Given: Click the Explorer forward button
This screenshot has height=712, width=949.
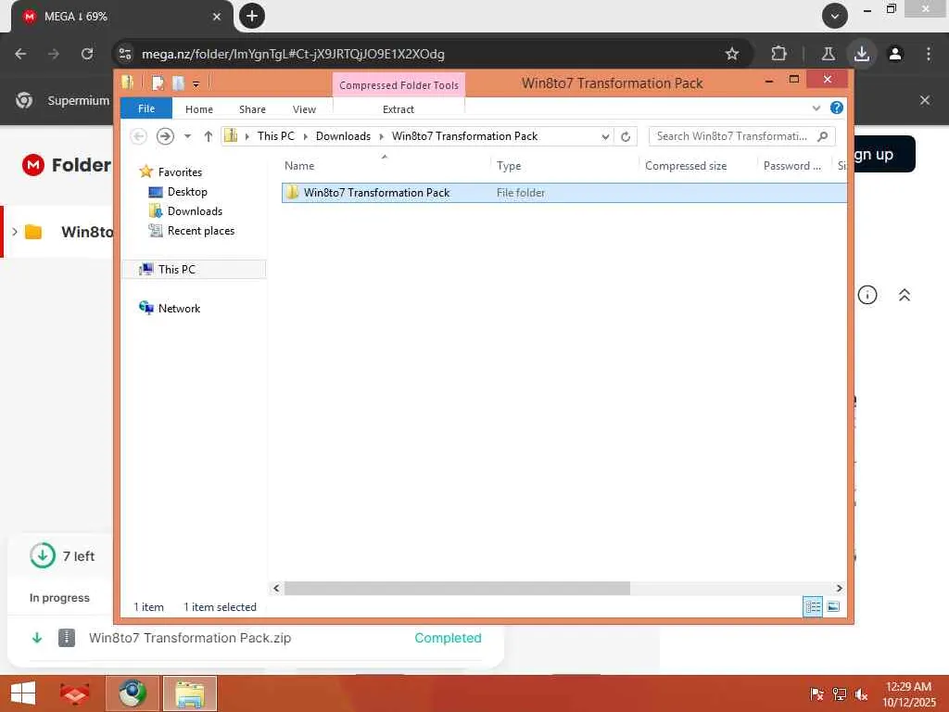Looking at the screenshot, I should pyautogui.click(x=165, y=136).
